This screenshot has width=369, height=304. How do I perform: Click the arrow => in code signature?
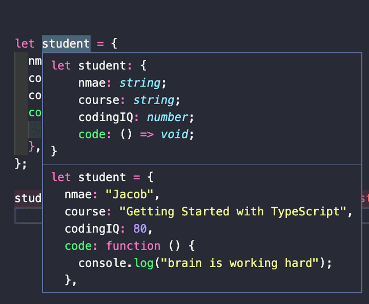click(147, 134)
